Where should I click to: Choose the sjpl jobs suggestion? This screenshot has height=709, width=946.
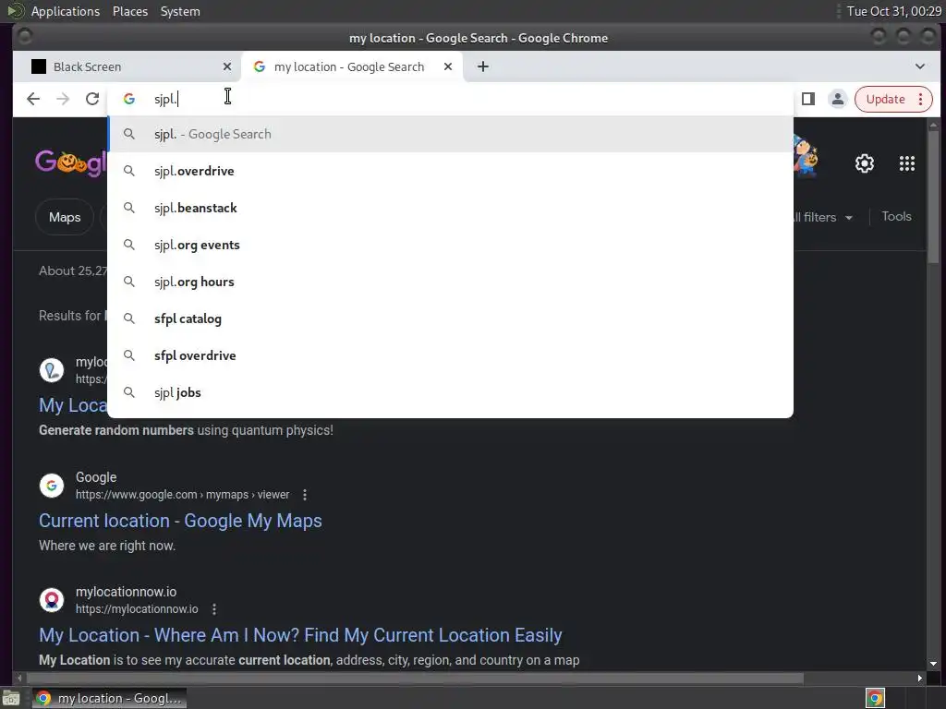[x=450, y=392]
